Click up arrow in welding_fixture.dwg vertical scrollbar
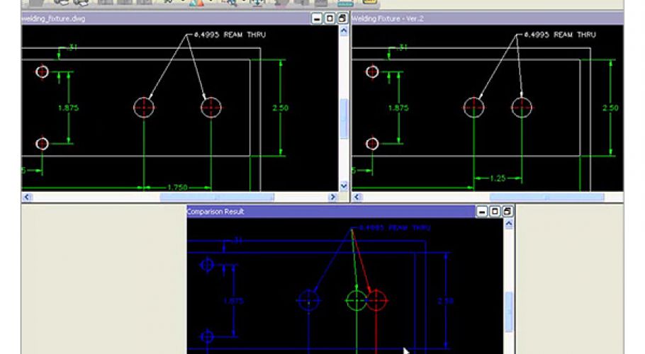The image size is (645, 354). pyautogui.click(x=344, y=31)
